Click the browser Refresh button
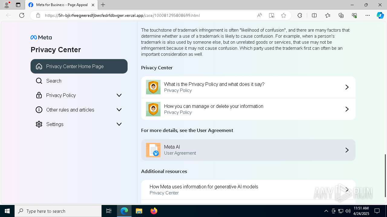 tap(22, 15)
